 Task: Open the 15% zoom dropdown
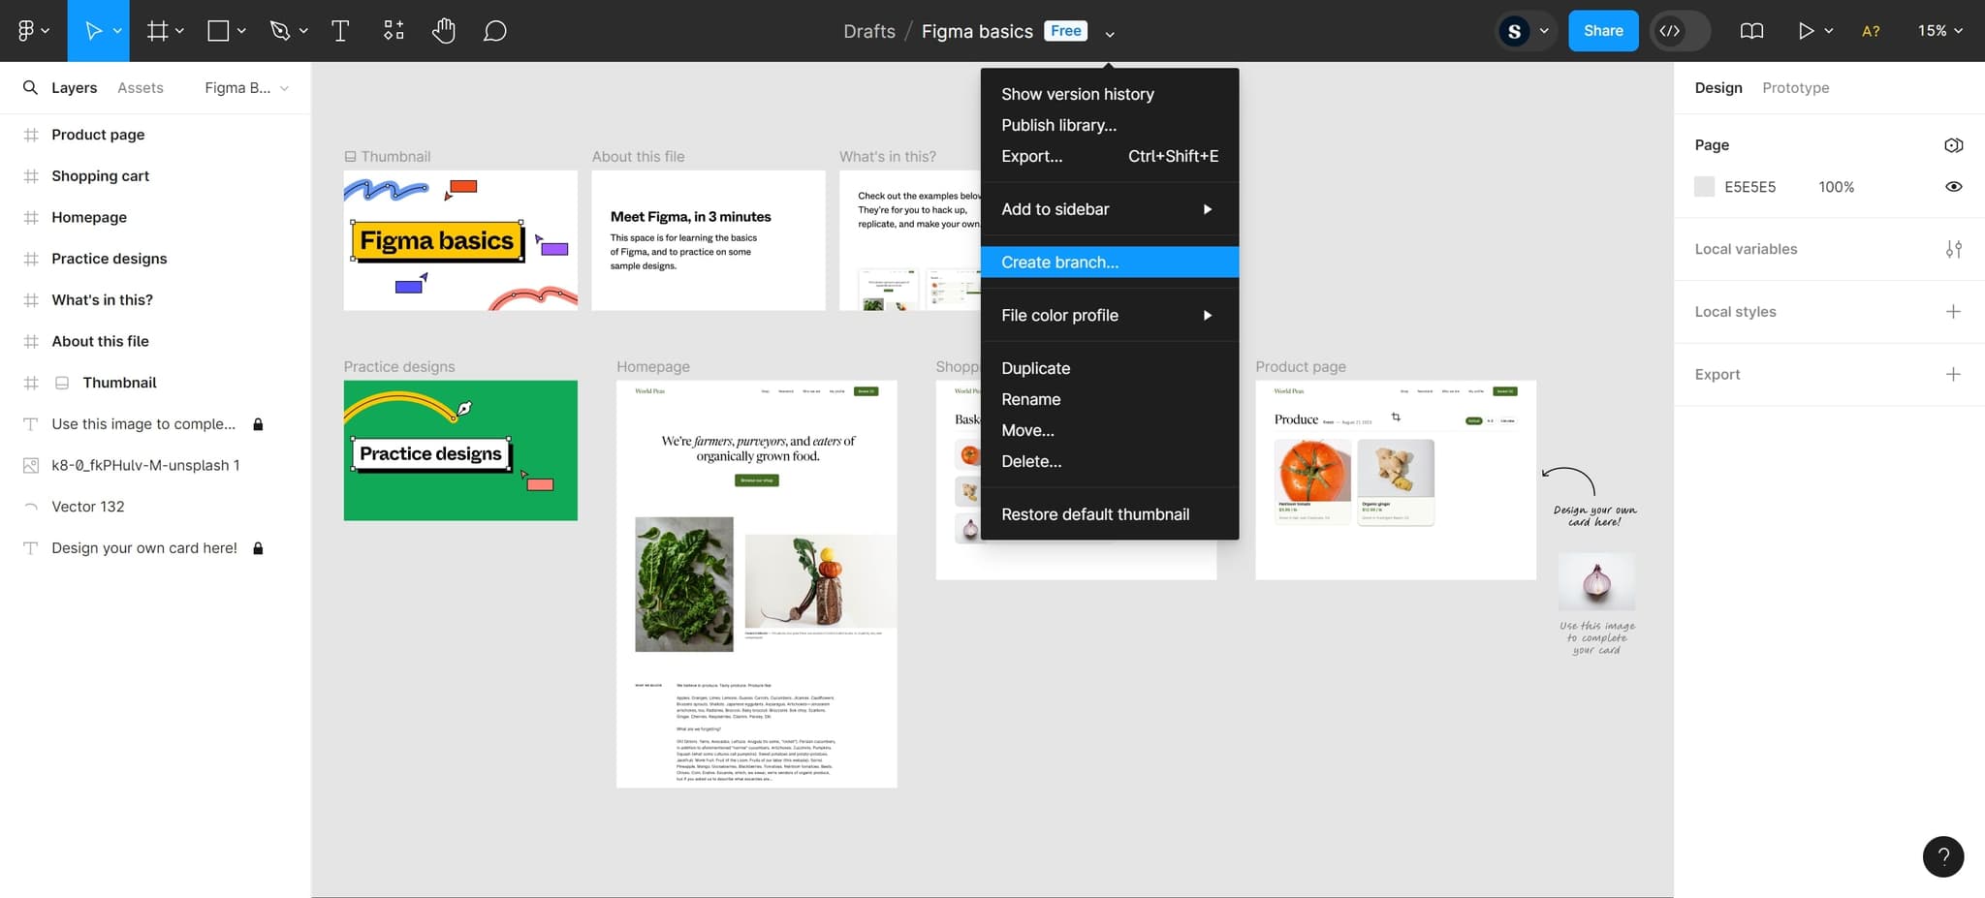click(x=1939, y=31)
